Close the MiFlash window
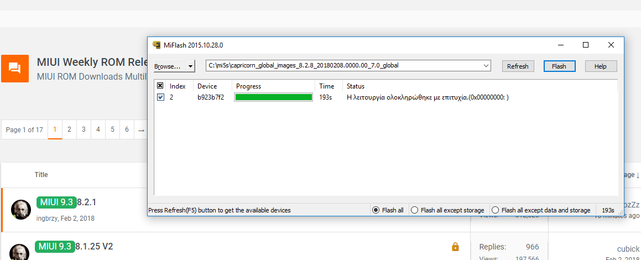 point(611,45)
